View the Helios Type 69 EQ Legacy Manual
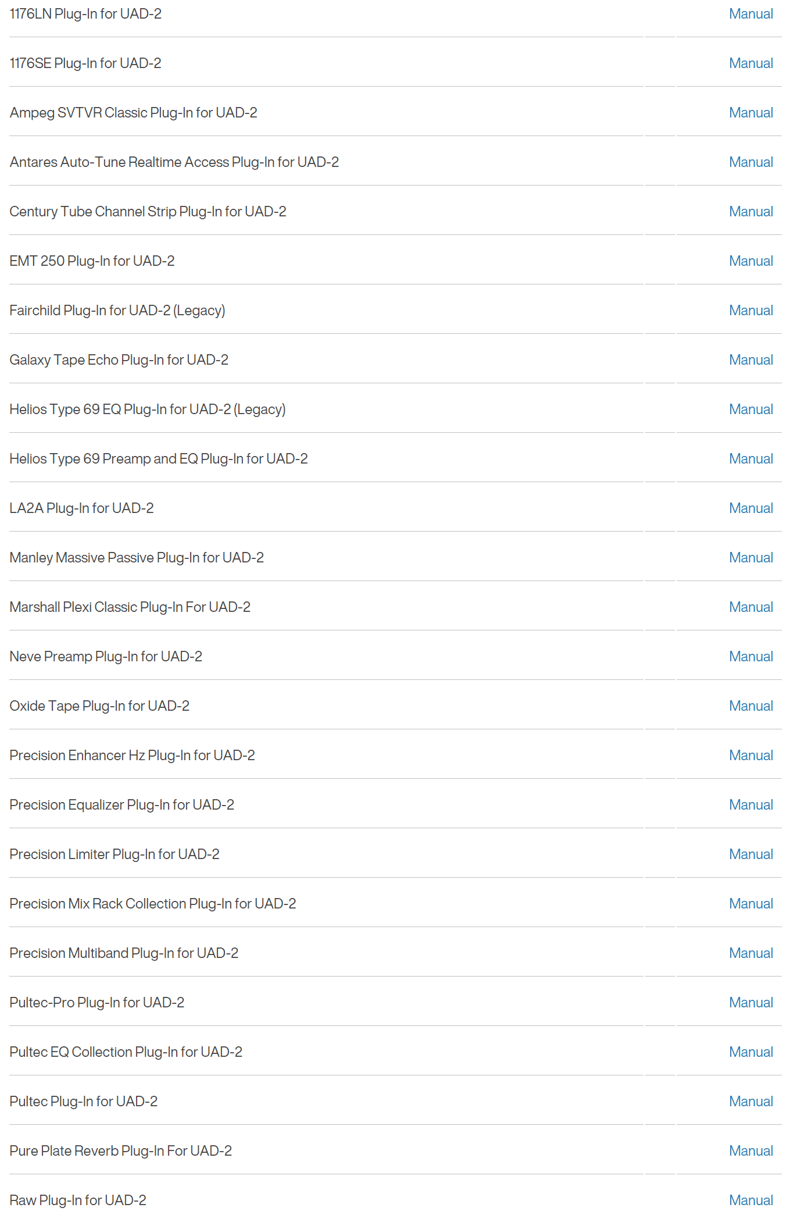This screenshot has height=1222, width=801. [x=751, y=409]
